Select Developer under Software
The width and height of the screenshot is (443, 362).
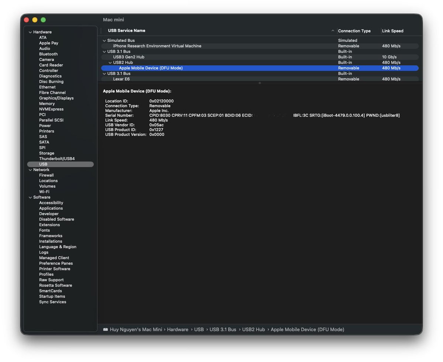tap(49, 214)
